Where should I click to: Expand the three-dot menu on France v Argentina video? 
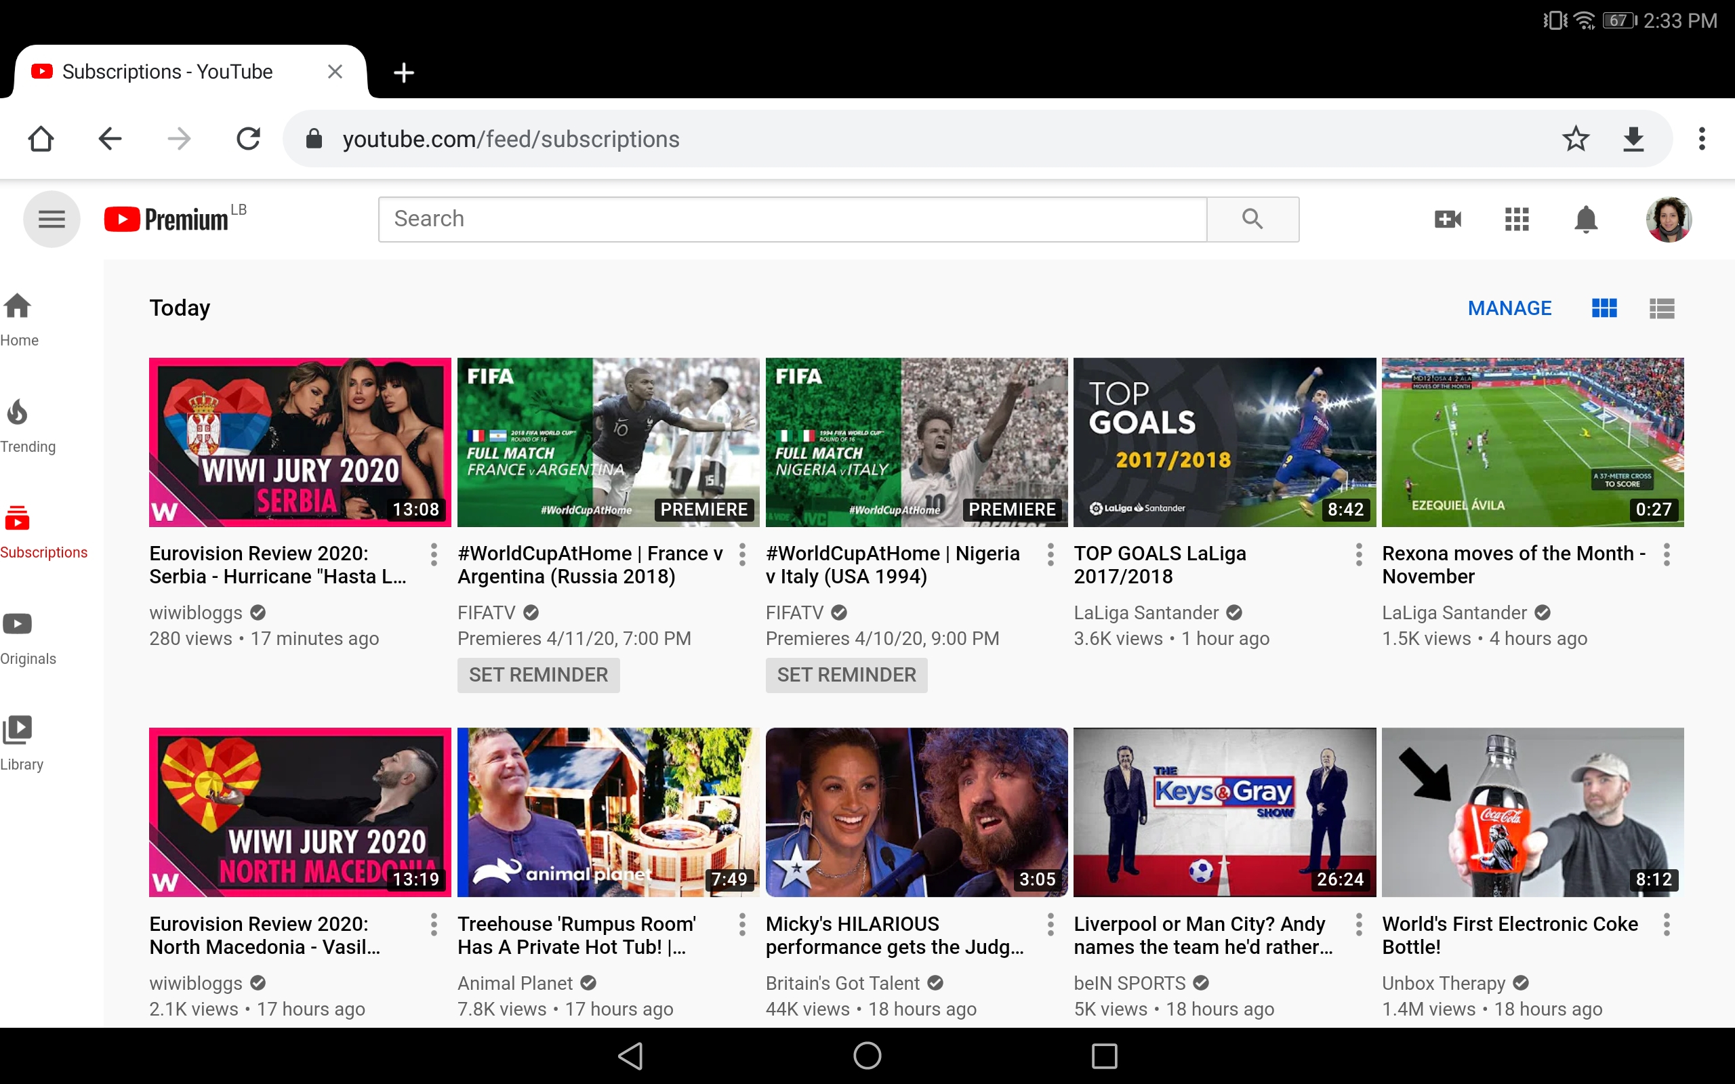(x=742, y=554)
